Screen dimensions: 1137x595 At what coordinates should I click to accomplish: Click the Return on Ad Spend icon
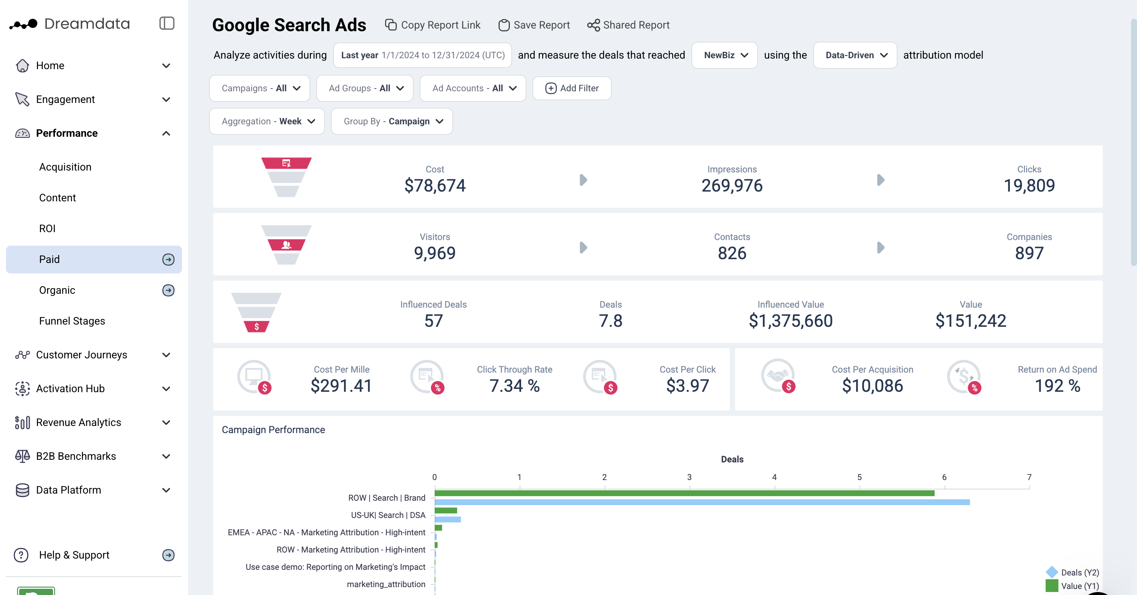click(964, 376)
